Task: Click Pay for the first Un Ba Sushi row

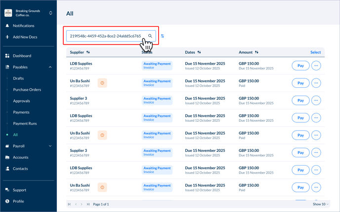Action: pyautogui.click(x=300, y=83)
